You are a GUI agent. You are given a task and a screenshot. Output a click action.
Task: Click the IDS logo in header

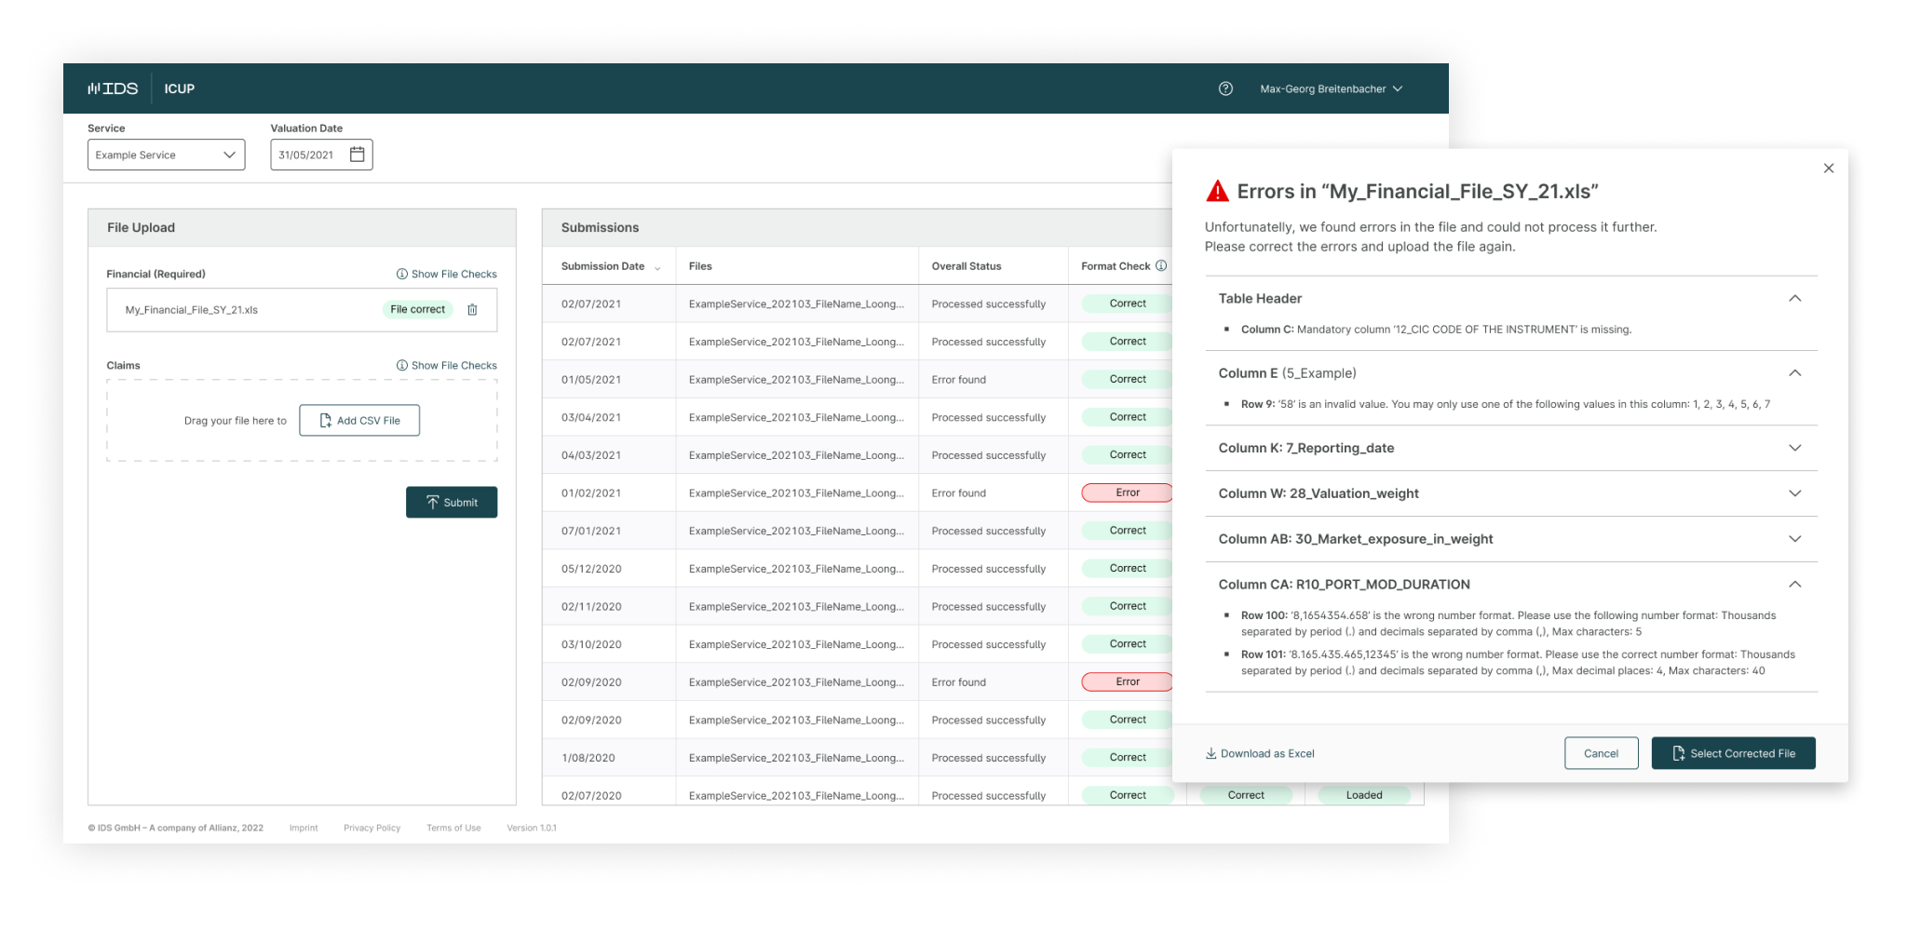pos(113,88)
